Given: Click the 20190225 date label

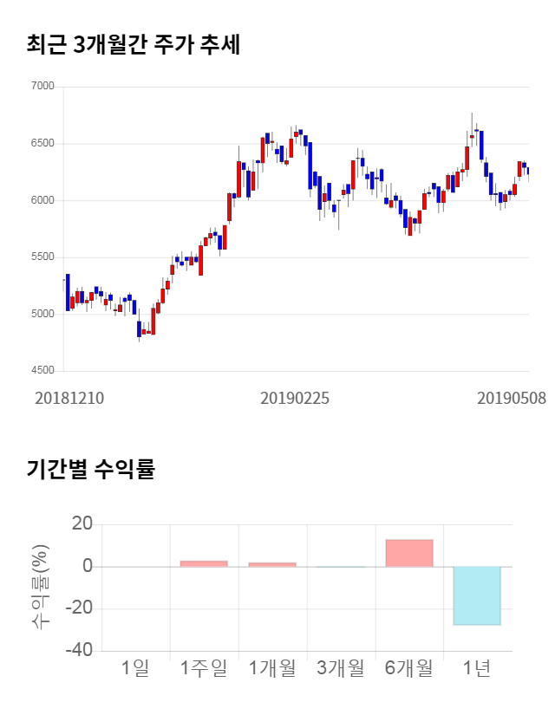Looking at the screenshot, I should [295, 399].
